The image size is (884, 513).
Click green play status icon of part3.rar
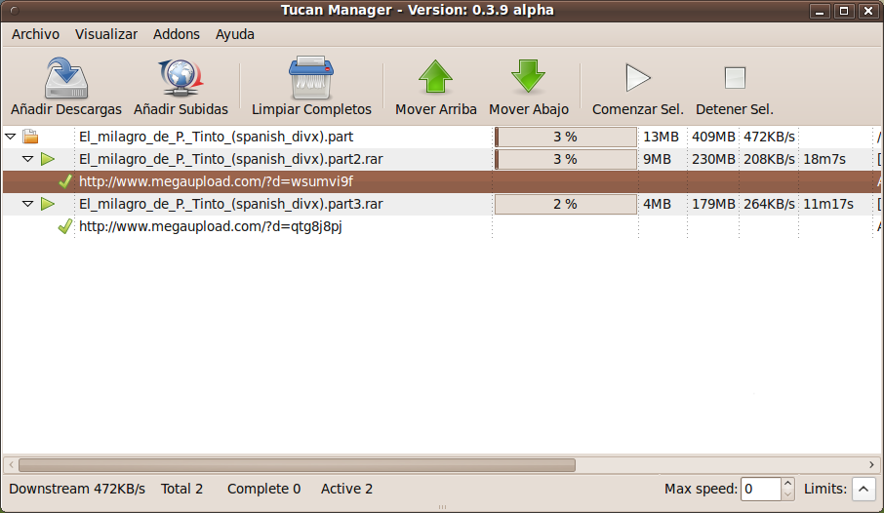click(48, 204)
